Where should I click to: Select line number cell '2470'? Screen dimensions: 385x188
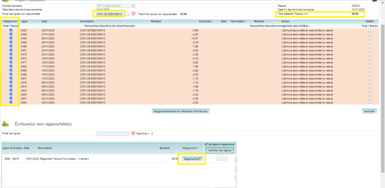point(24,54)
